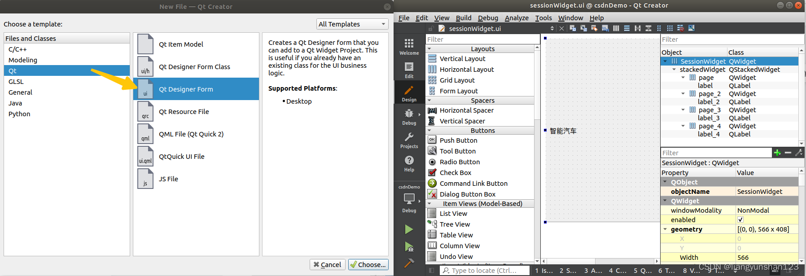The height and width of the screenshot is (276, 806).
Task: Switch to Edit mode in sidebar
Action: [409, 70]
